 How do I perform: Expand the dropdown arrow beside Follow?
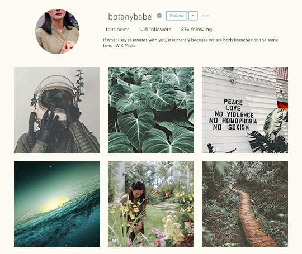(193, 16)
